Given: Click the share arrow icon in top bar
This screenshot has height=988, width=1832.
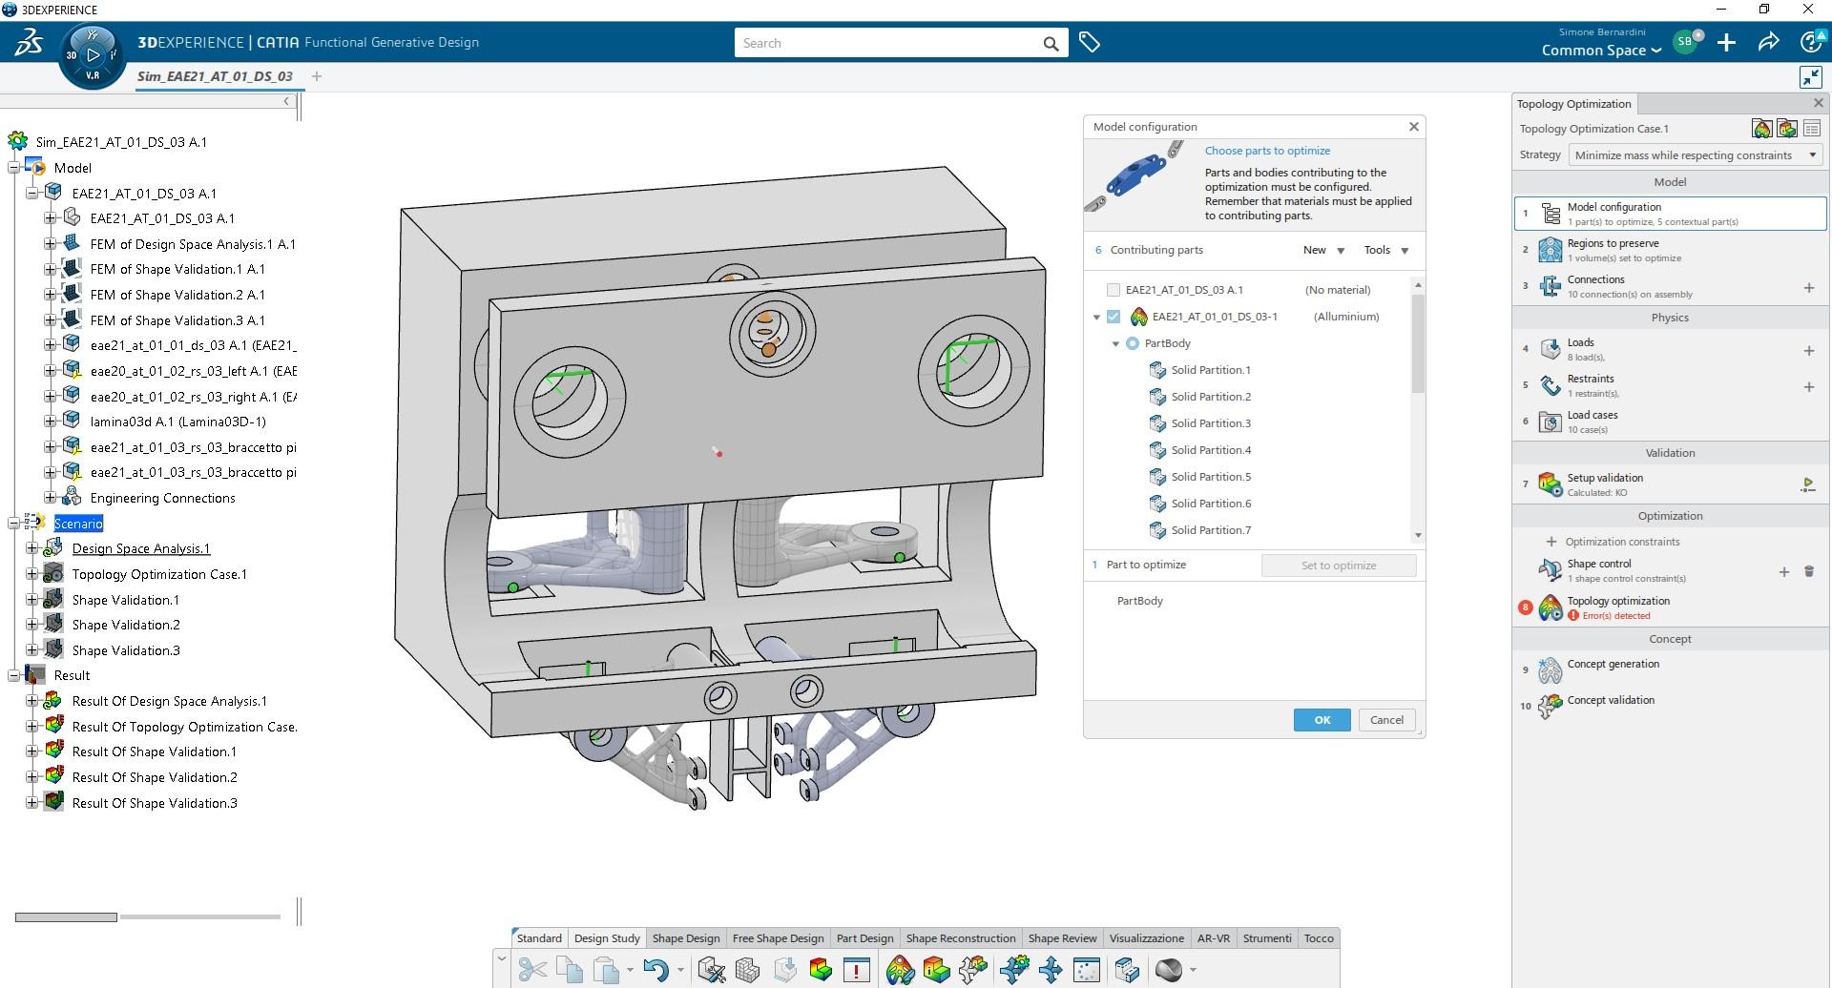Looking at the screenshot, I should point(1768,42).
